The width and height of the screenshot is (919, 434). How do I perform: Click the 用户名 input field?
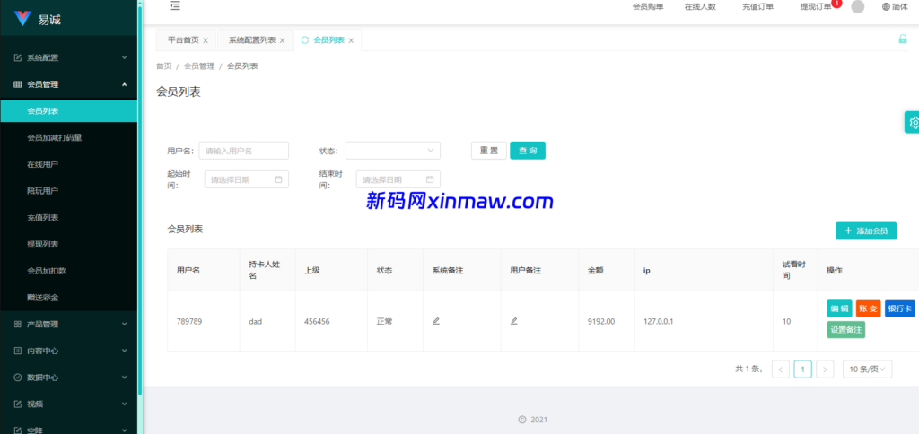[244, 151]
